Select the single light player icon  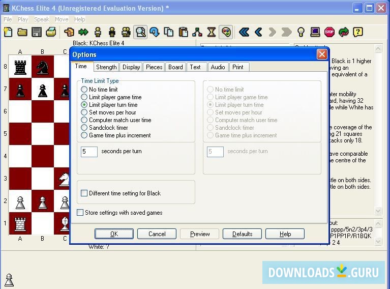(x=98, y=32)
